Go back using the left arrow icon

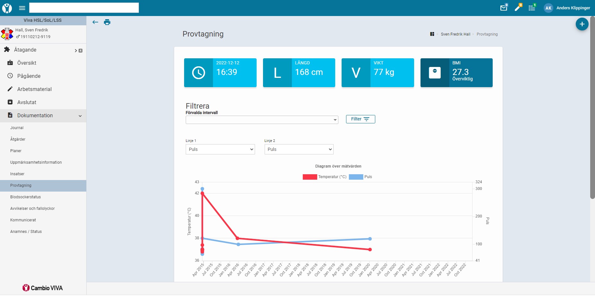pyautogui.click(x=95, y=22)
